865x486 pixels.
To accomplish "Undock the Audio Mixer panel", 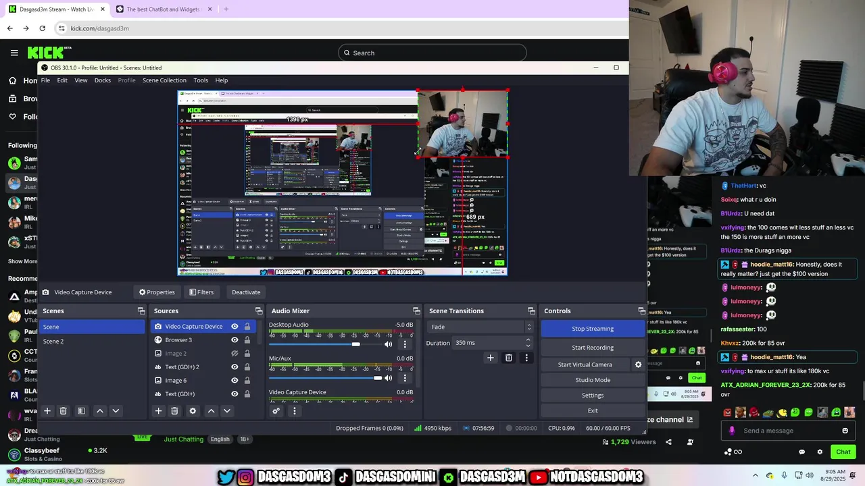I will [x=416, y=310].
